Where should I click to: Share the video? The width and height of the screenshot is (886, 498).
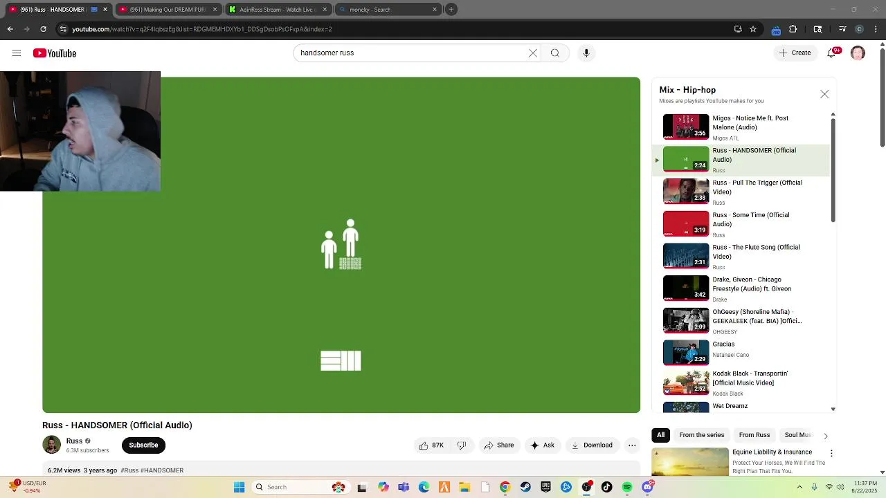(x=498, y=445)
